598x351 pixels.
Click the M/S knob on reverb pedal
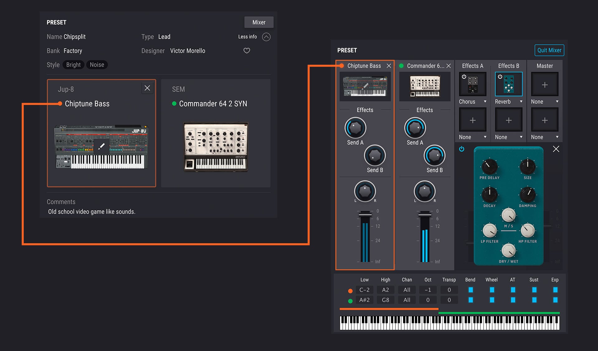(508, 215)
